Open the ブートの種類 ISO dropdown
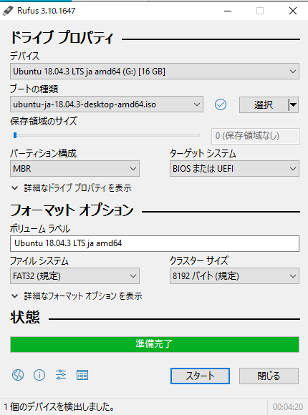The height and width of the screenshot is (415, 308). (x=107, y=104)
